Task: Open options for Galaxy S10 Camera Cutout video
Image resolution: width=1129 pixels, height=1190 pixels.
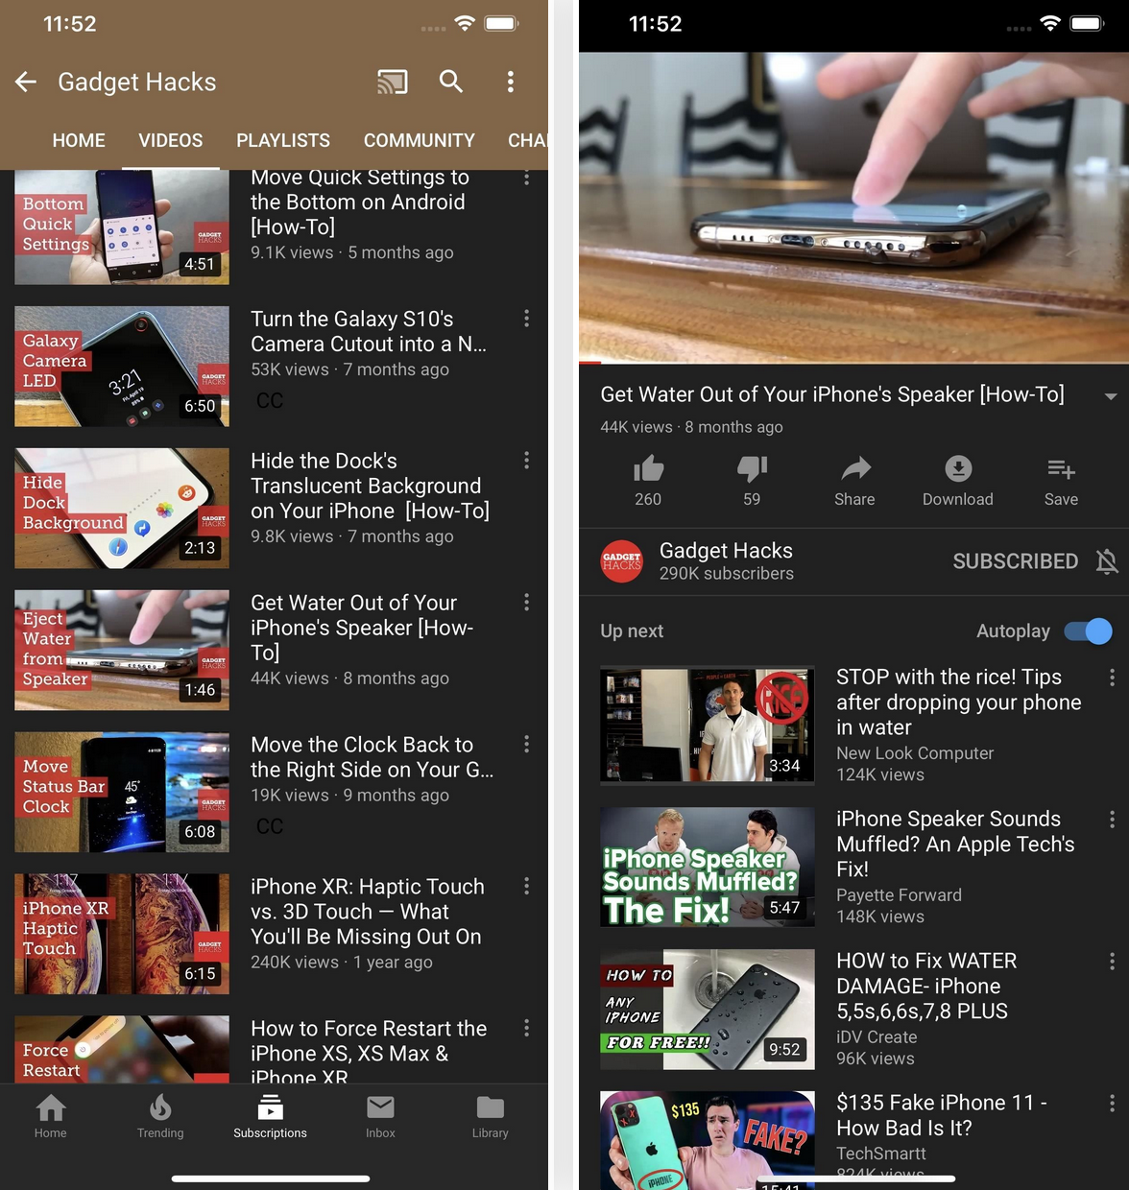Action: (x=526, y=319)
